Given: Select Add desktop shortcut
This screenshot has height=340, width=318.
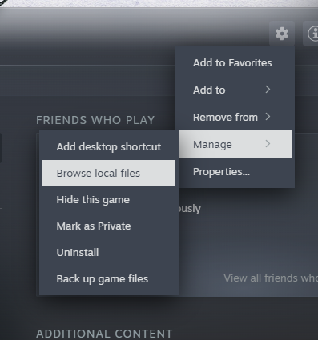Looking at the screenshot, I should [x=109, y=147].
